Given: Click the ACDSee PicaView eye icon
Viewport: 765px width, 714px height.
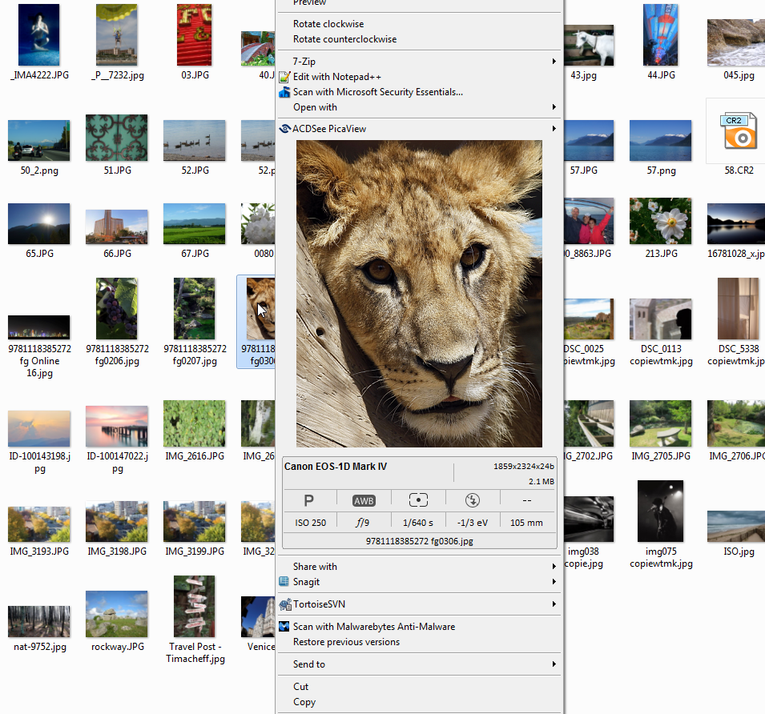Looking at the screenshot, I should point(284,128).
